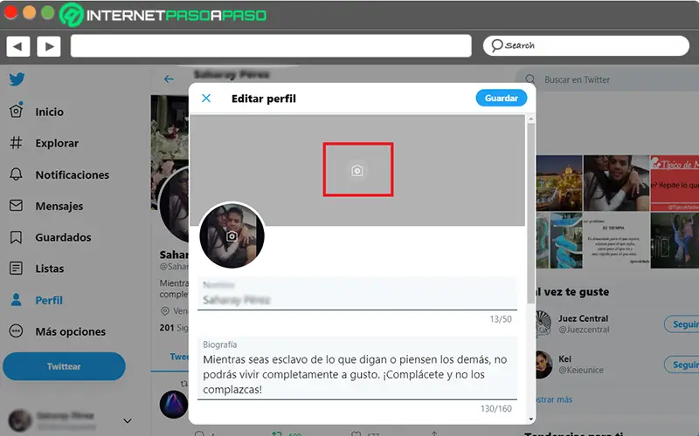The height and width of the screenshot is (436, 699).
Task: Go back with the blue arrow
Action: (x=169, y=79)
